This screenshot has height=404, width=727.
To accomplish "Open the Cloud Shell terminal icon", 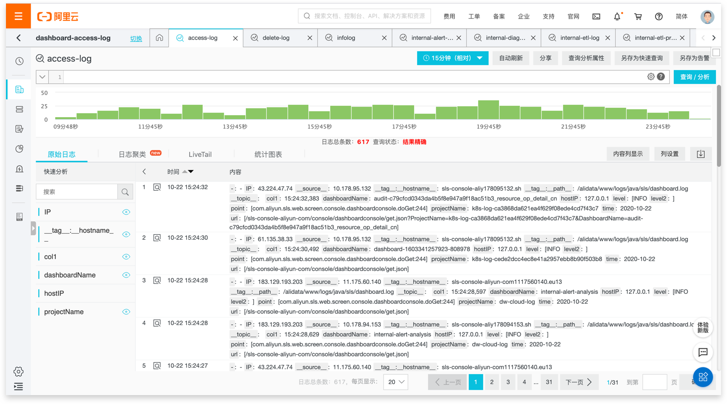I will tap(596, 16).
